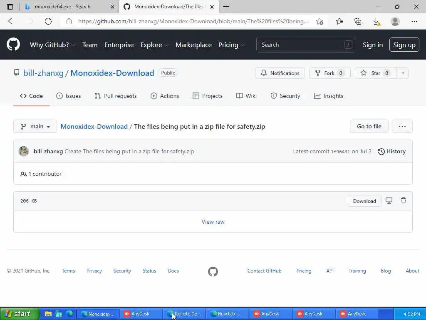This screenshot has height=320, width=426.
Task: Click Marketplace in the GitHub header
Action: 193,45
